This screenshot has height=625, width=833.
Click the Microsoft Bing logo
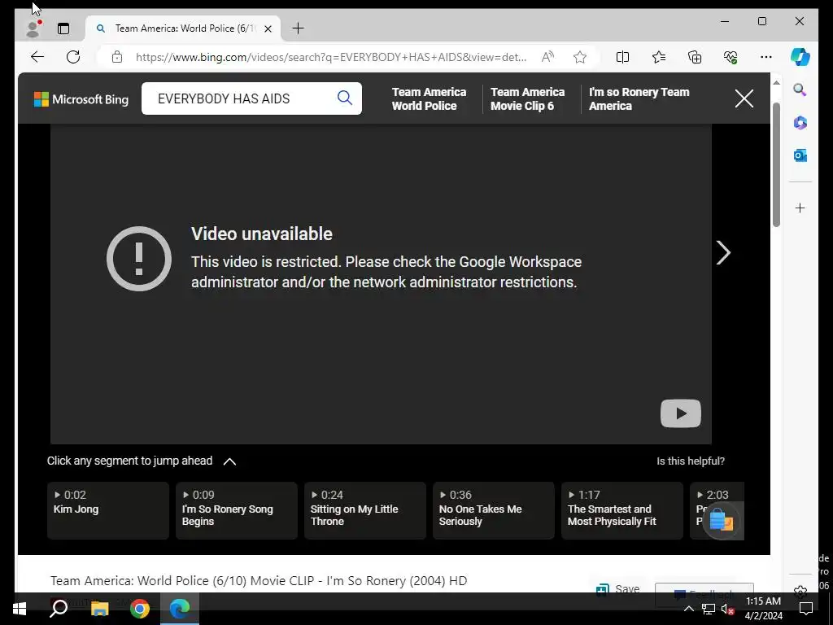81,99
